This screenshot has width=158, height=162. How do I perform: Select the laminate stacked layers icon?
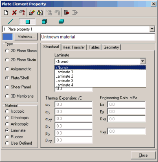pos(61,21)
